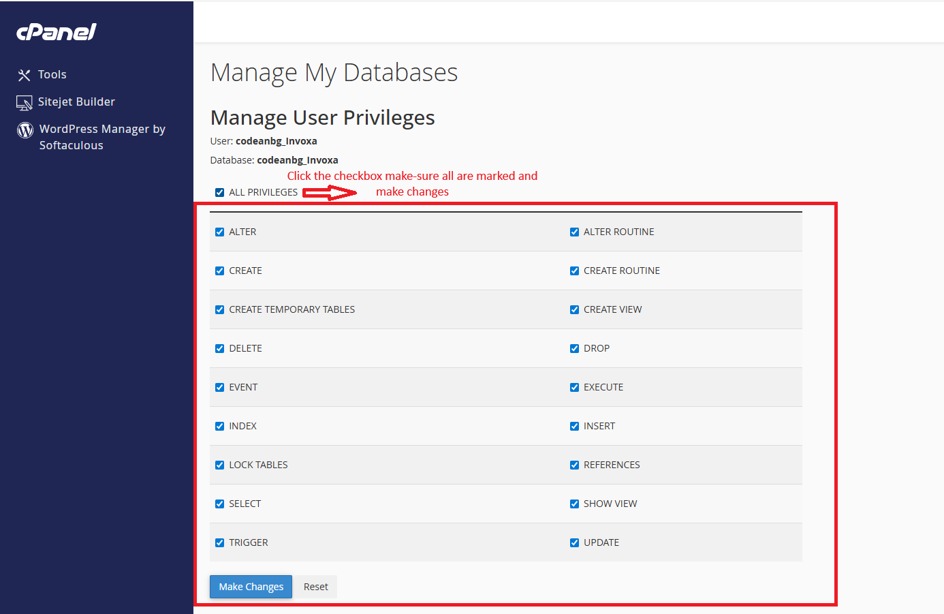Toggle the ALL PRIVILEGES checkbox
The image size is (944, 614).
pyautogui.click(x=220, y=193)
